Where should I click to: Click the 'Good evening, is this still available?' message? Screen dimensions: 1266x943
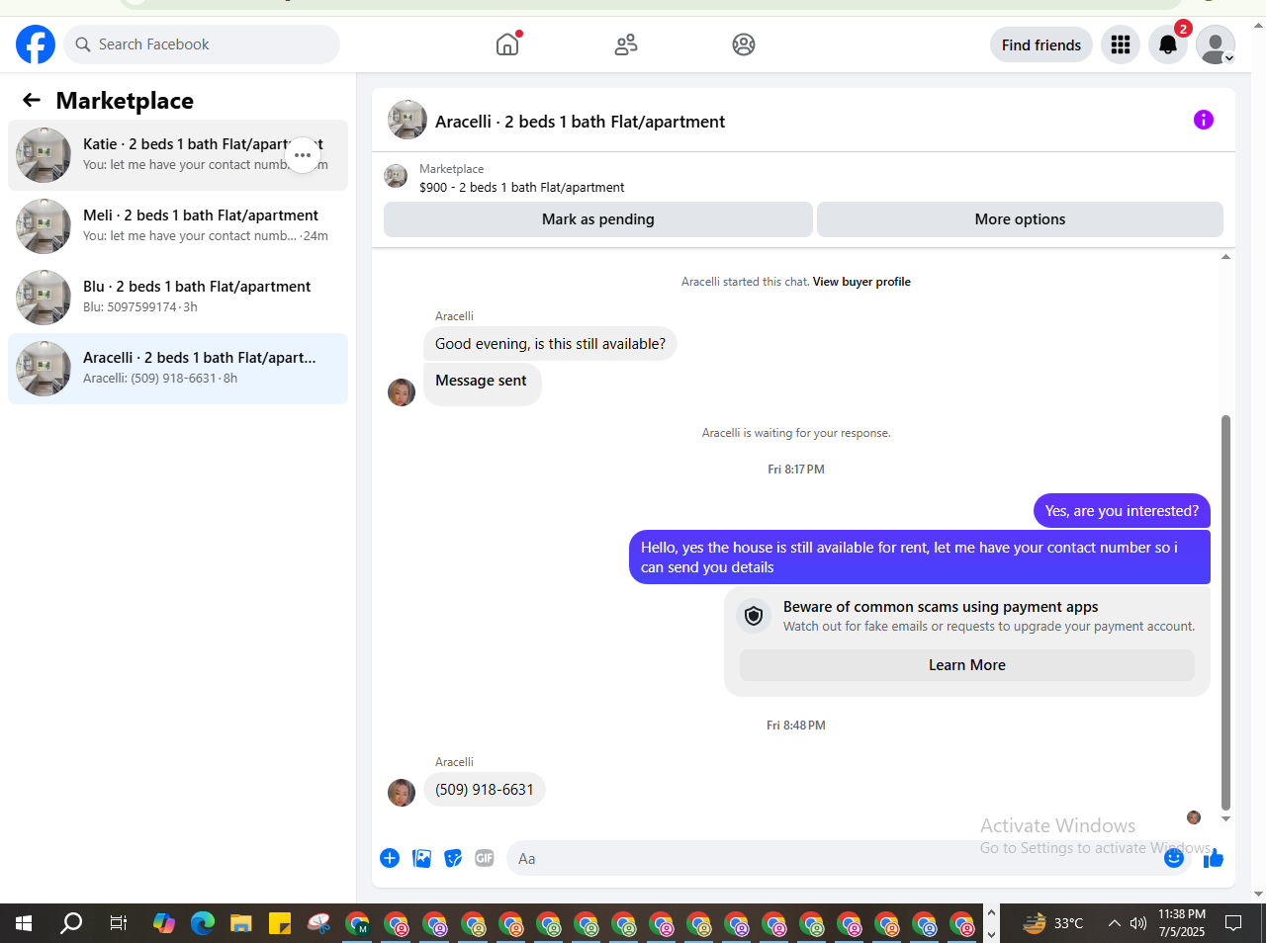point(550,344)
